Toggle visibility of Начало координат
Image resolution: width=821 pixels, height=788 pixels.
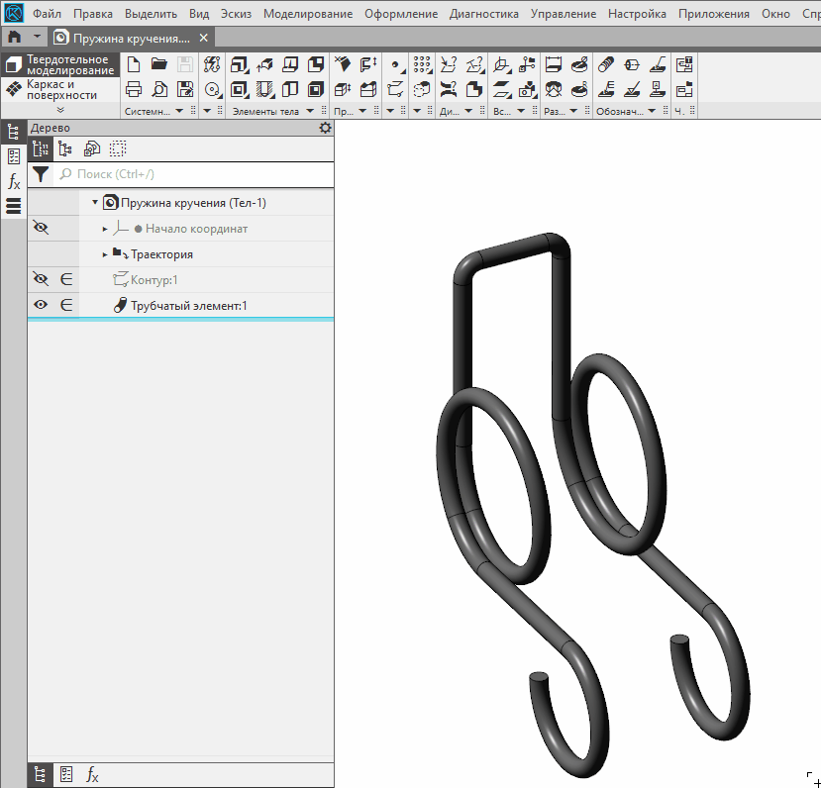(x=41, y=229)
